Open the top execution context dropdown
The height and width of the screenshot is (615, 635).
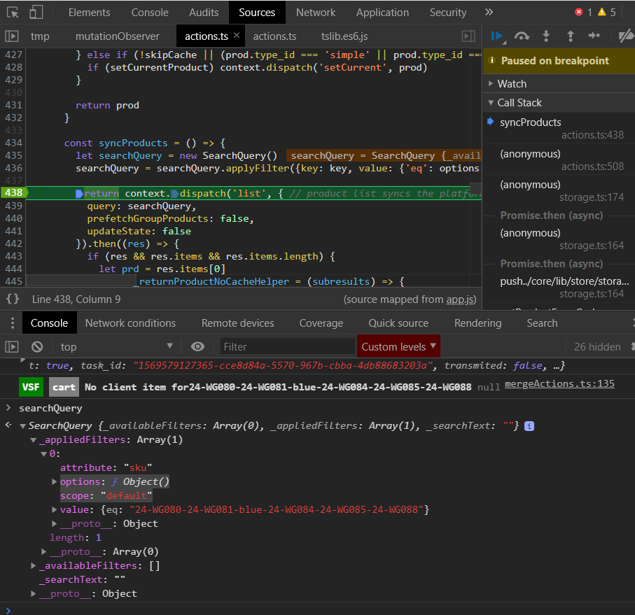[x=117, y=347]
